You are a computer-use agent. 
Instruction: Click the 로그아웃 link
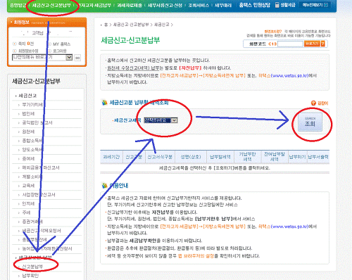point(60,51)
